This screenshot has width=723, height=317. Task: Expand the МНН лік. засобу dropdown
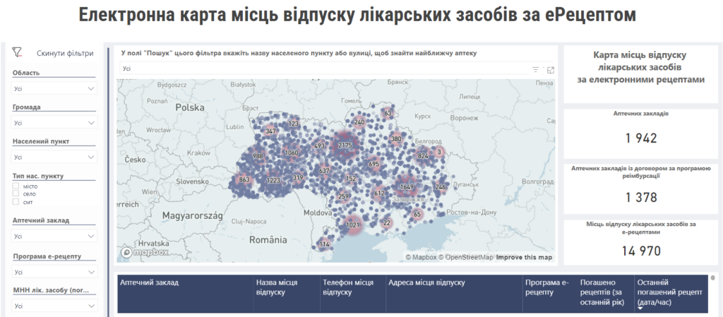pyautogui.click(x=54, y=306)
